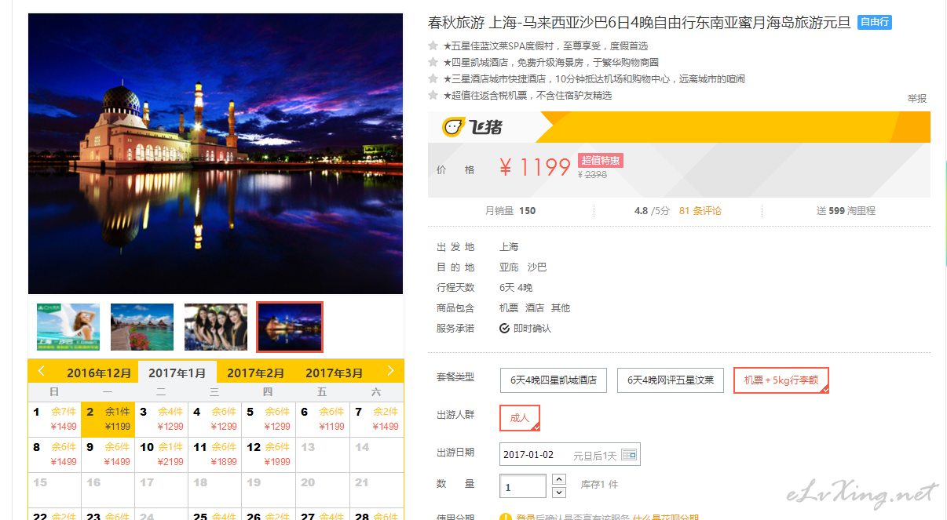Pick January 6 priced ¥1199
This screenshot has height=520, width=947.
(323, 419)
